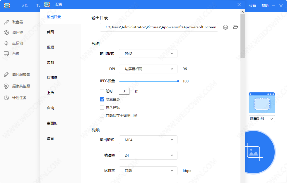Enable the 延时 delay checkbox
The width and height of the screenshot is (287, 183).
pyautogui.click(x=102, y=91)
